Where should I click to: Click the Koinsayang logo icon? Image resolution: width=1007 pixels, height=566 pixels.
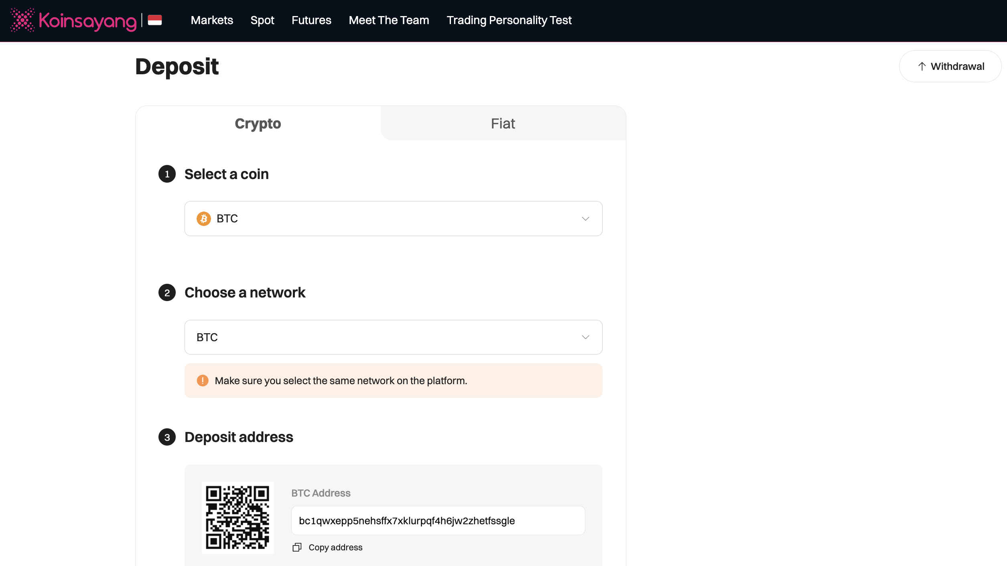(x=22, y=20)
